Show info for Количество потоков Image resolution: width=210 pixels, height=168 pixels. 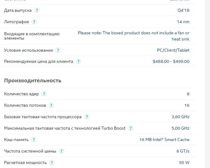[51, 106]
